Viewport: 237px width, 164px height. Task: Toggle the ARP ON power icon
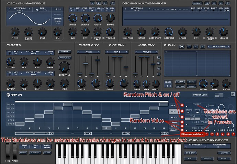click(8, 95)
